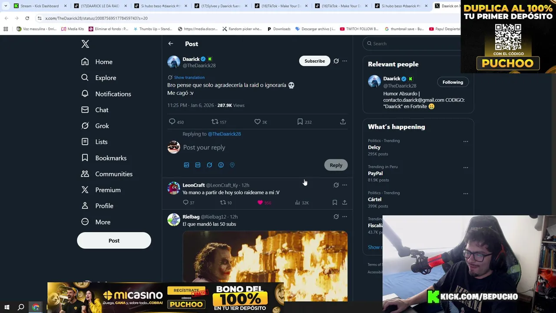Open options for PayPal trend
Image resolution: width=556 pixels, height=313 pixels.
(x=466, y=167)
